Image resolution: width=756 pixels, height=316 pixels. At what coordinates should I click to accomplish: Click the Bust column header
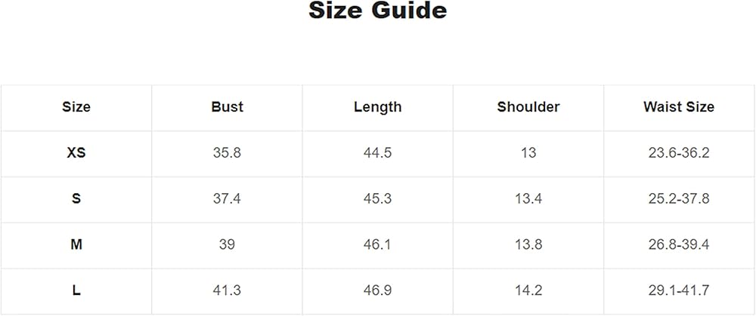tap(227, 107)
